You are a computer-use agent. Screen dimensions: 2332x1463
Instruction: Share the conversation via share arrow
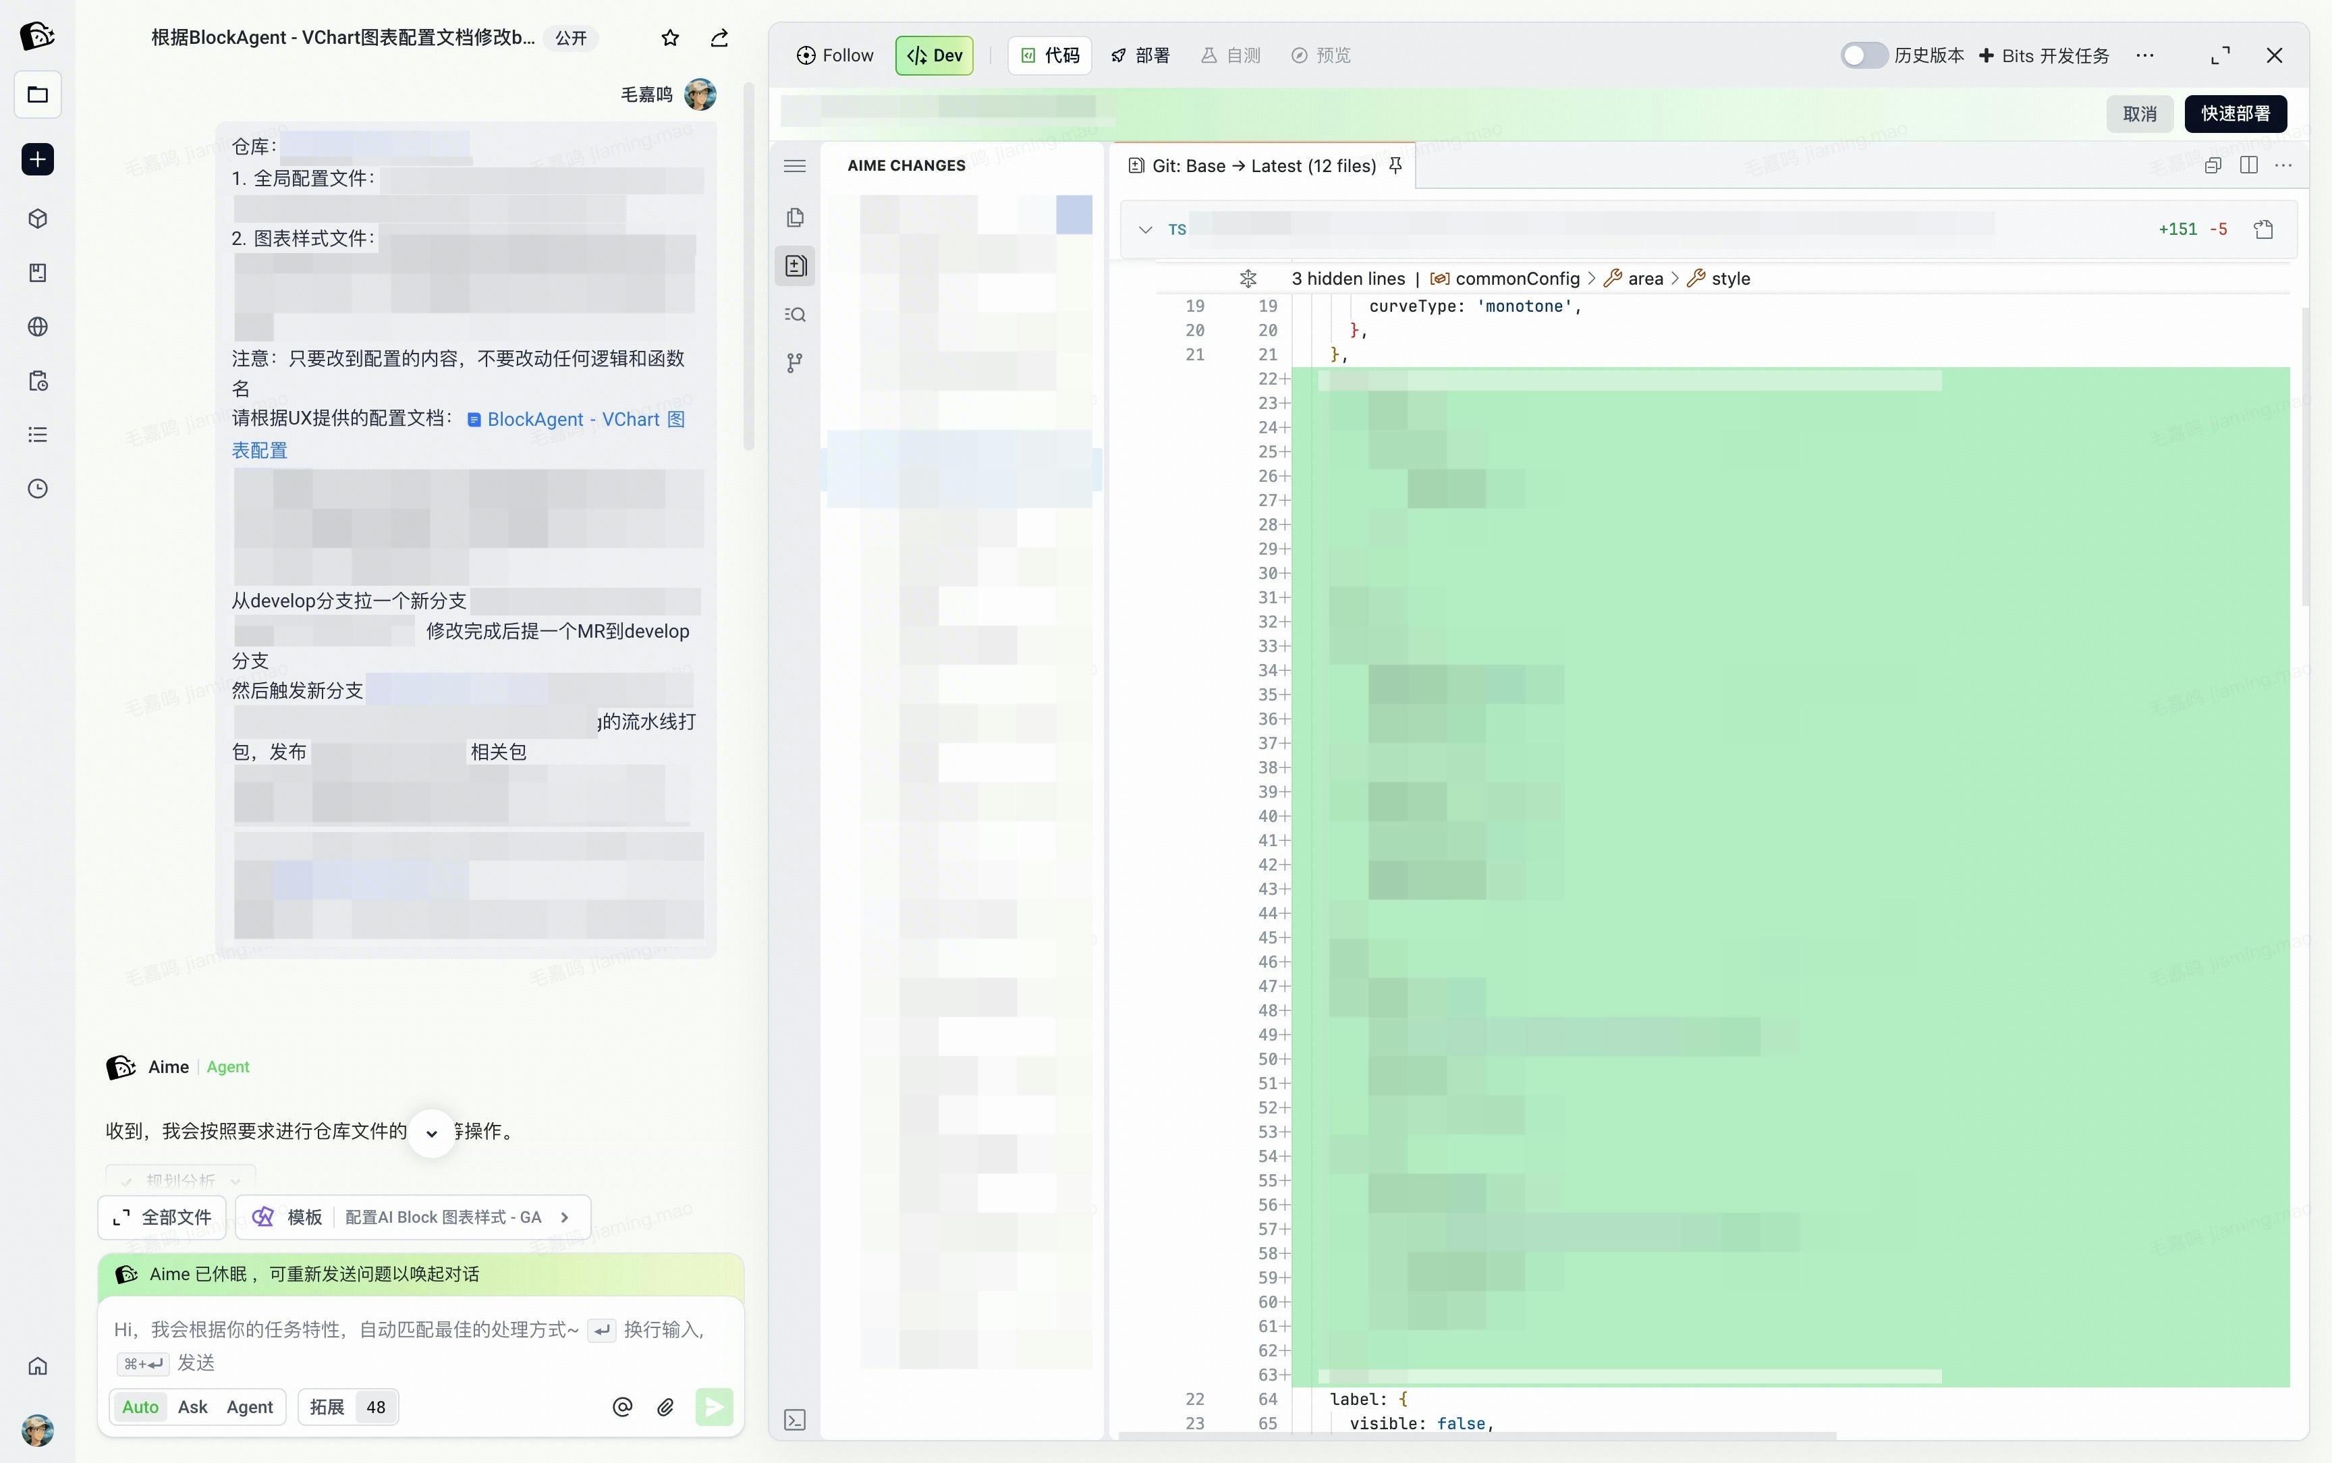point(719,38)
